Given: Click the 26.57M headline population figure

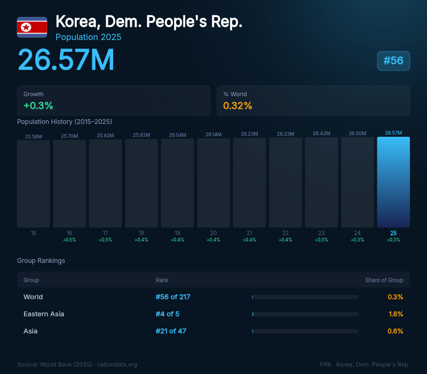Looking at the screenshot, I should coord(66,59).
